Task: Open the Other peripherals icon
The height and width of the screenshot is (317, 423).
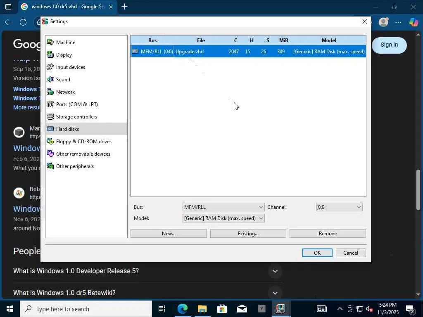Action: tap(50, 166)
